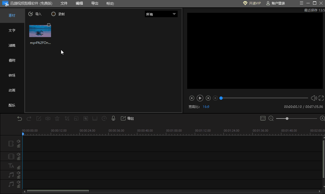Click the second audio track music note icon

point(11,184)
